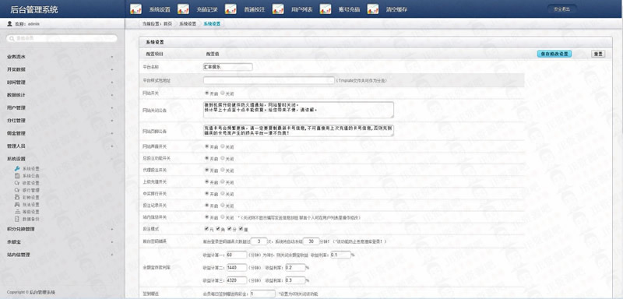Click the interest rate field showing 0.2
Viewport: 623px width, 299px height.
[295, 268]
